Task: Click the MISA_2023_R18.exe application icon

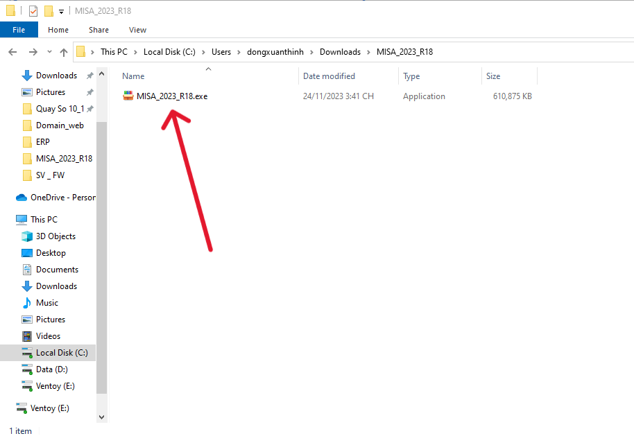Action: 128,96
